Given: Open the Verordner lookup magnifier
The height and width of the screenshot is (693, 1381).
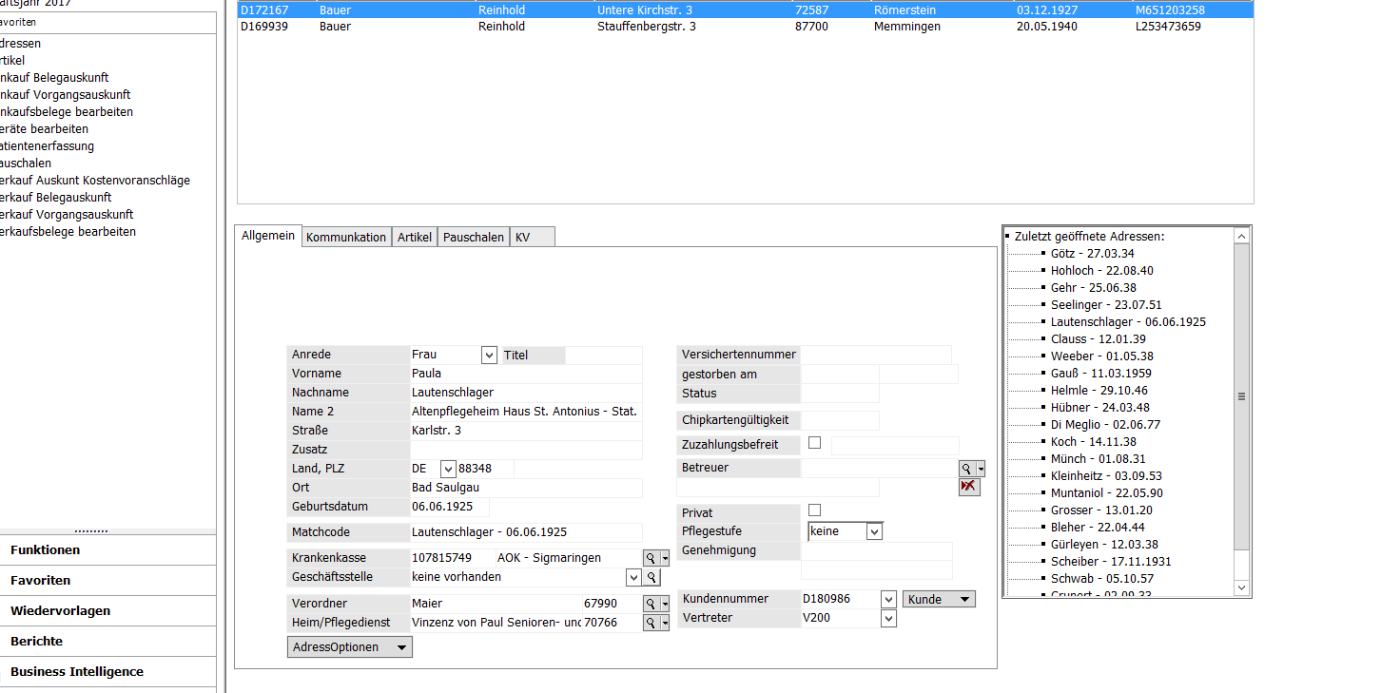Looking at the screenshot, I should click(x=652, y=604).
